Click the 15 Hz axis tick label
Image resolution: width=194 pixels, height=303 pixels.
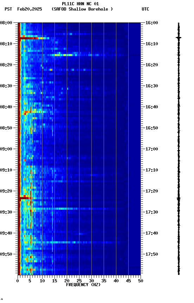[54, 281]
